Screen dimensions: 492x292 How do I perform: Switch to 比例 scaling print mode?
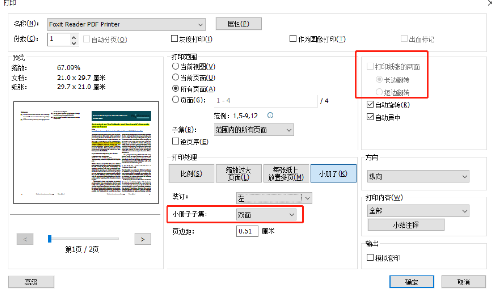click(191, 173)
